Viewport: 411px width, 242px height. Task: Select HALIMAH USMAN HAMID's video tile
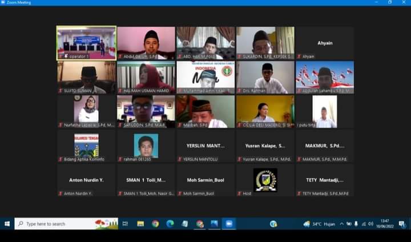click(146, 78)
